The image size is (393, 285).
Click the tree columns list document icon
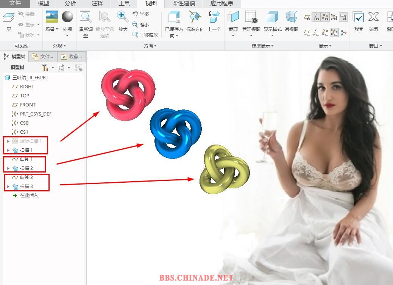click(61, 68)
